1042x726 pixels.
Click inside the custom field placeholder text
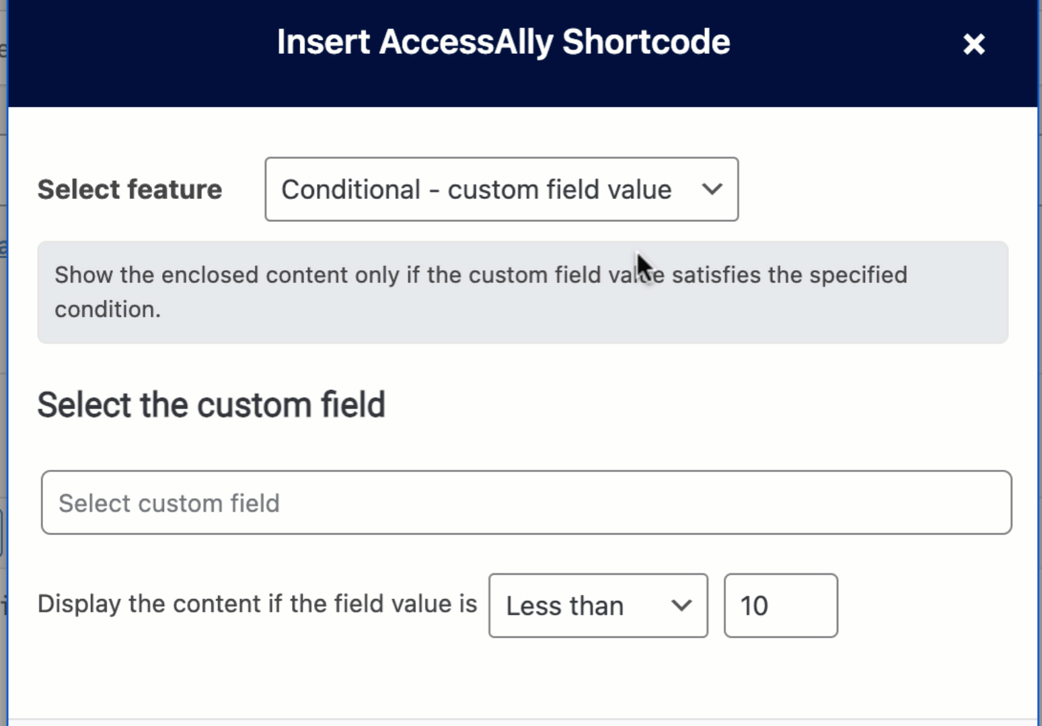(170, 502)
